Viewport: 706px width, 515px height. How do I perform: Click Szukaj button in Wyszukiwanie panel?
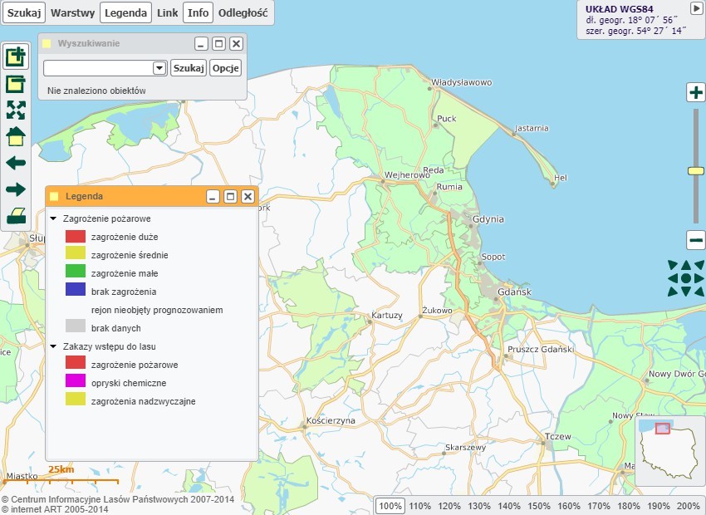pos(189,68)
